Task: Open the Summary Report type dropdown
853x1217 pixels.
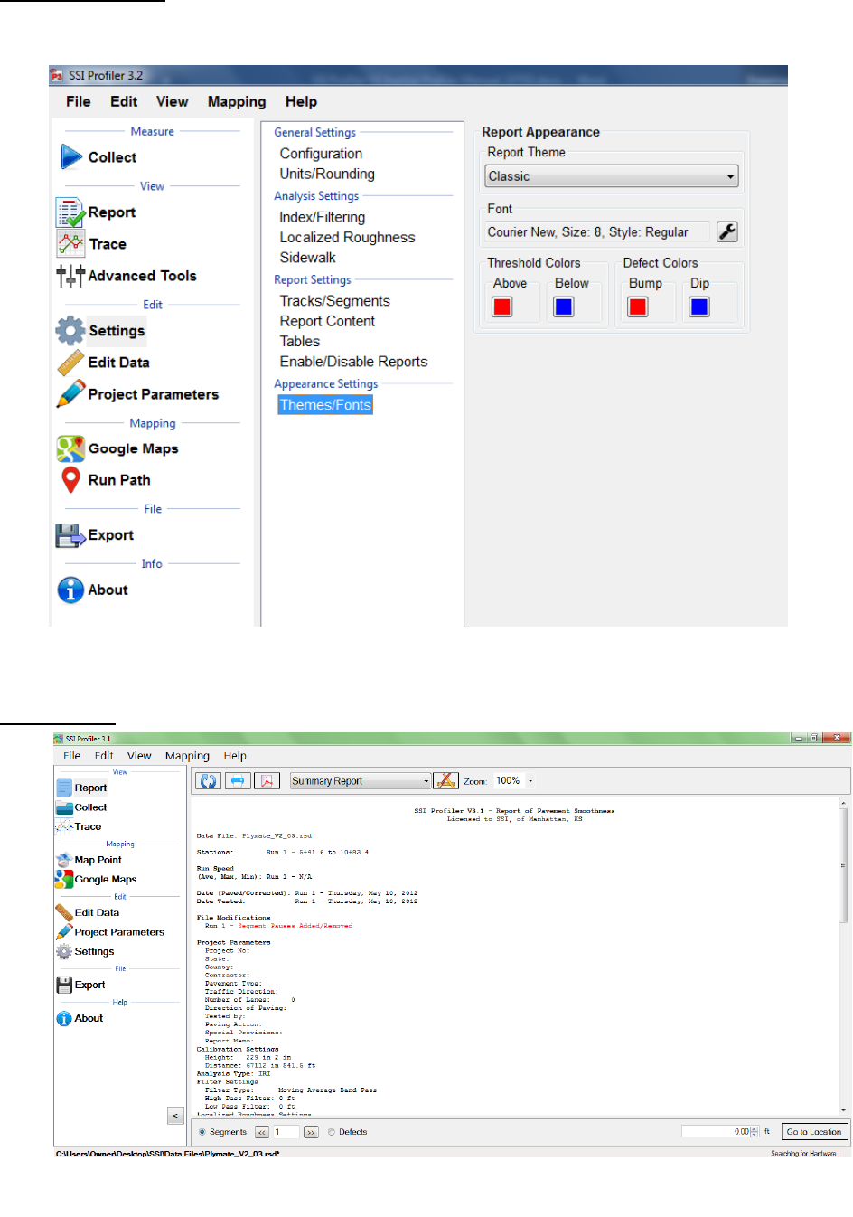Action: [361, 781]
